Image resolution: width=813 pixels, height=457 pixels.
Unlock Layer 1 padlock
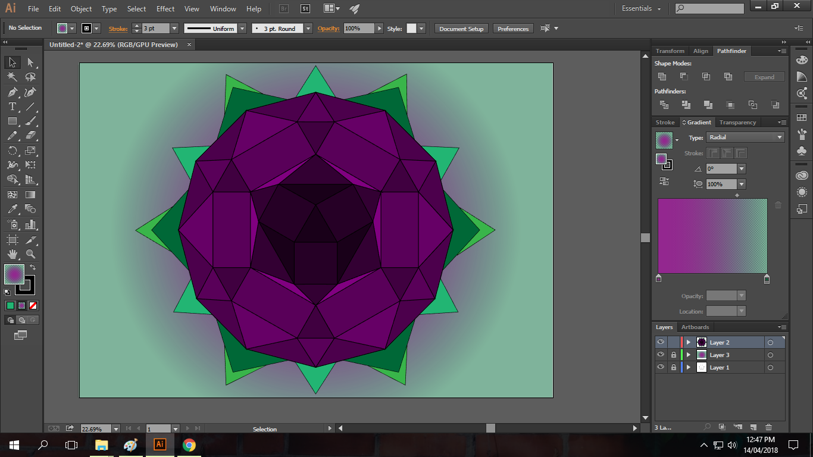pos(673,367)
